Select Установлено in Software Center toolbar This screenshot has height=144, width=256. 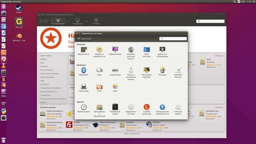77,21
